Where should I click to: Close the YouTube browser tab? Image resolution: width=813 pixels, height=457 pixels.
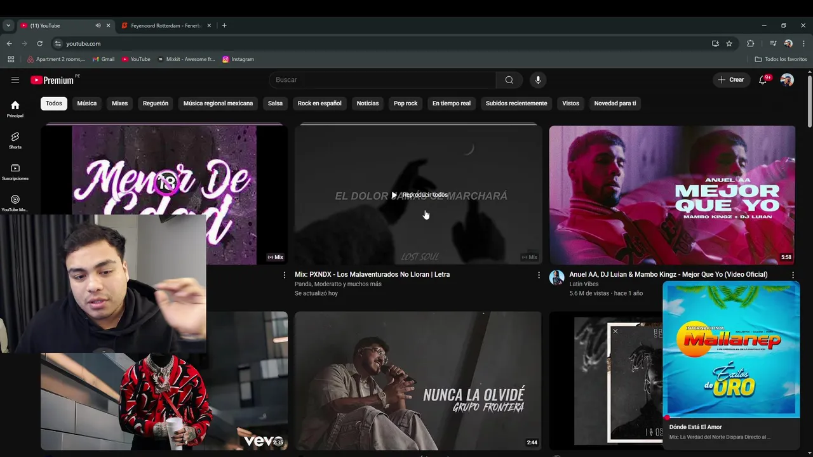click(108, 25)
